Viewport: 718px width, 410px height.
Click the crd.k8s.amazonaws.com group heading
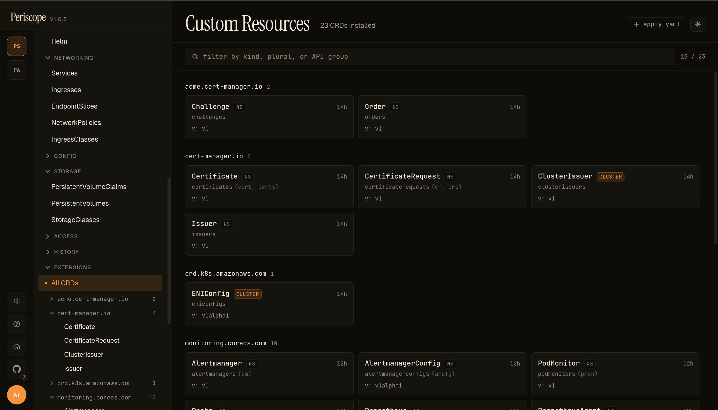pyautogui.click(x=226, y=274)
